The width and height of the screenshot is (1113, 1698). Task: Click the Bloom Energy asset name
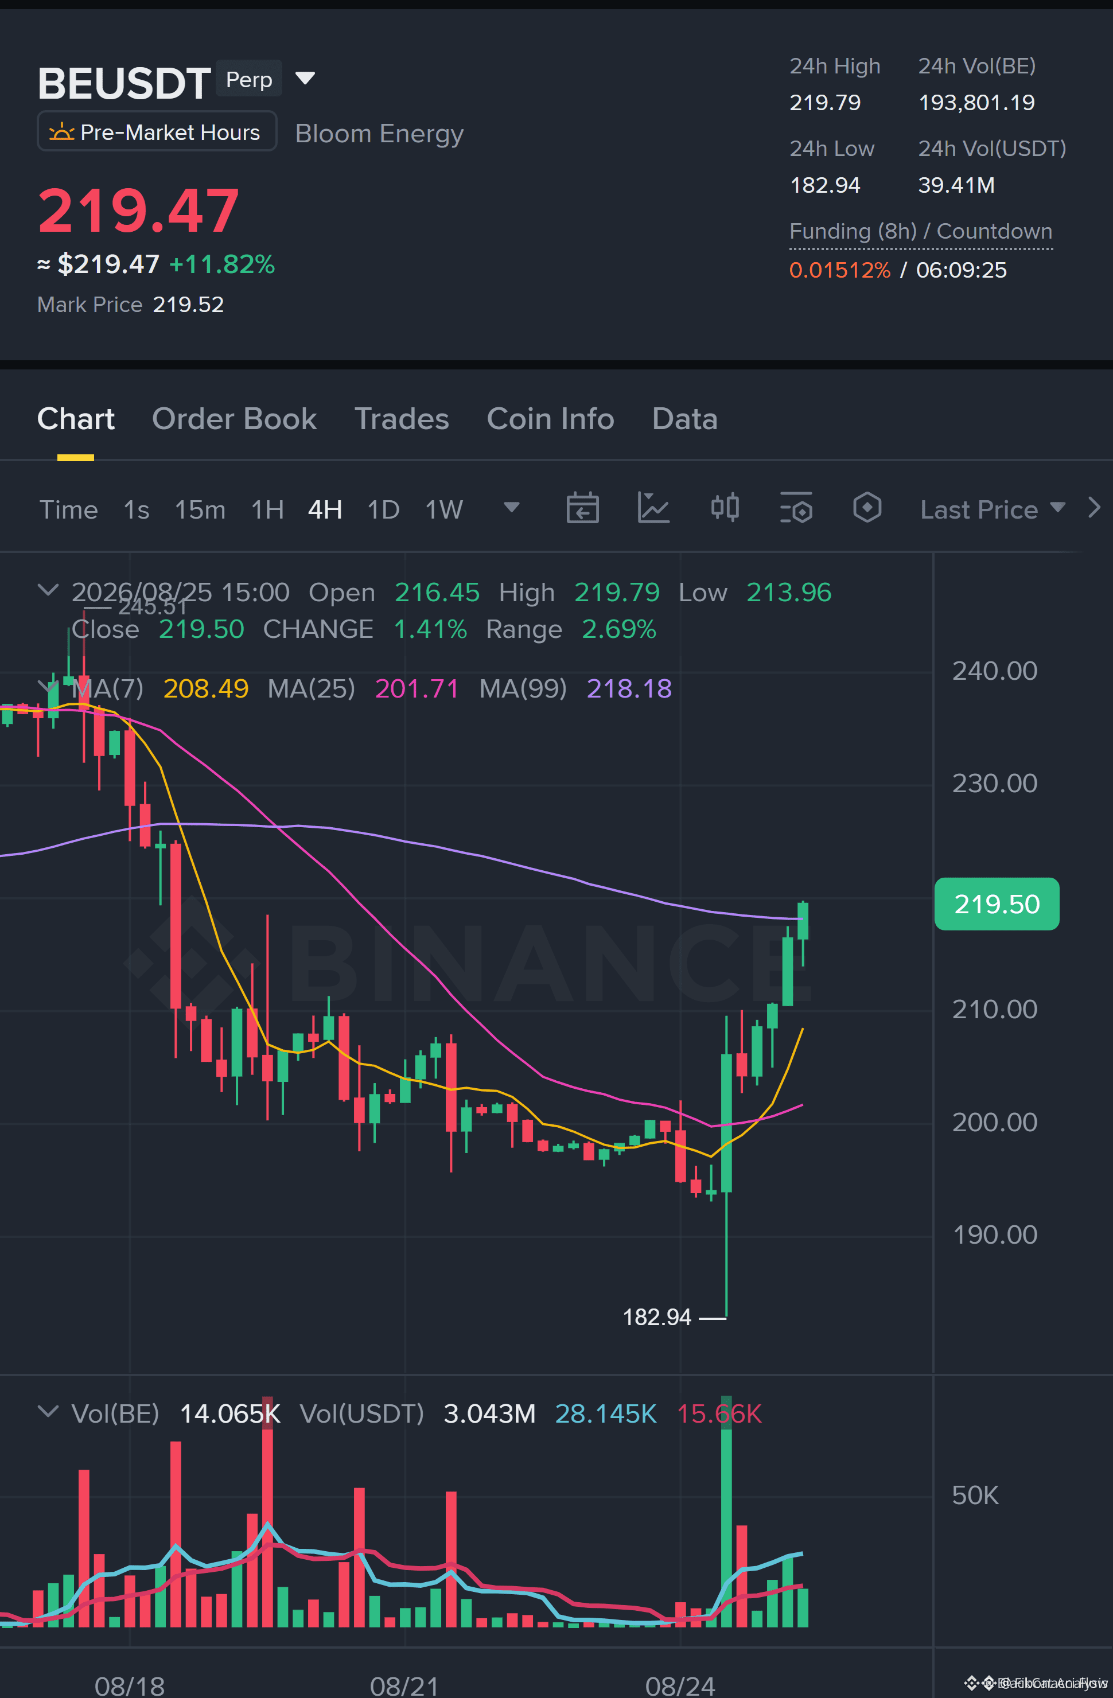pyautogui.click(x=380, y=134)
